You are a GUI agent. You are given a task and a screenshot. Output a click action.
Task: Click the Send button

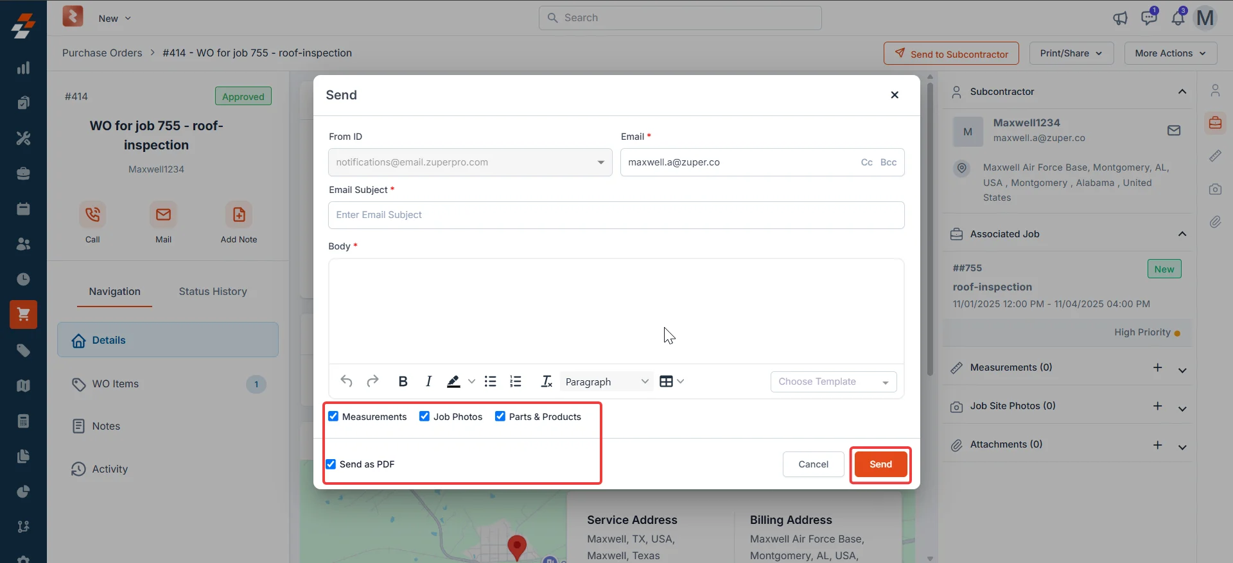tap(880, 464)
